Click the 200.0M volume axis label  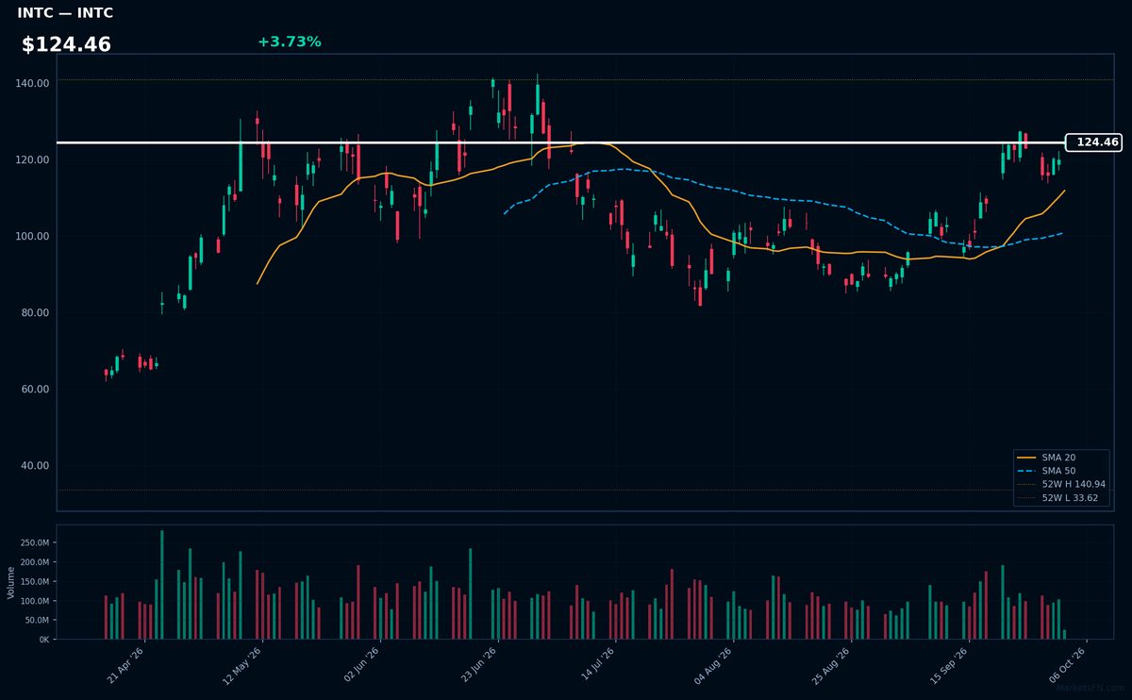[x=35, y=562]
